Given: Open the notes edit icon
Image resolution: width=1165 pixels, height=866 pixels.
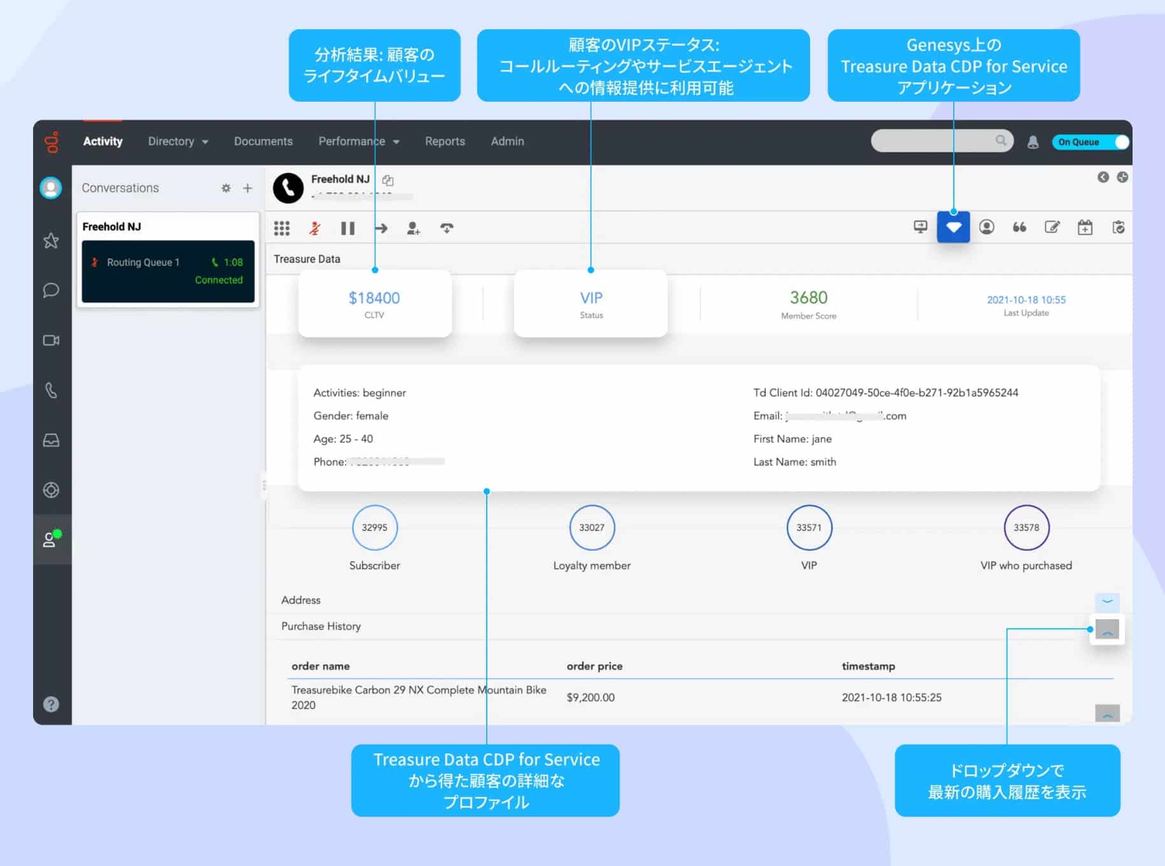Looking at the screenshot, I should [x=1052, y=227].
